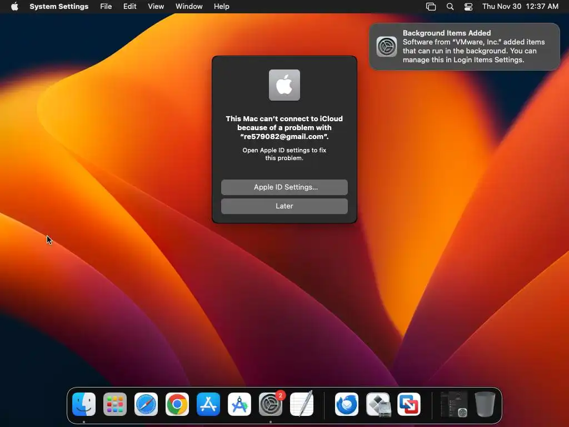Launch Thunderbird from the Dock
This screenshot has height=427, width=569.
tap(347, 404)
